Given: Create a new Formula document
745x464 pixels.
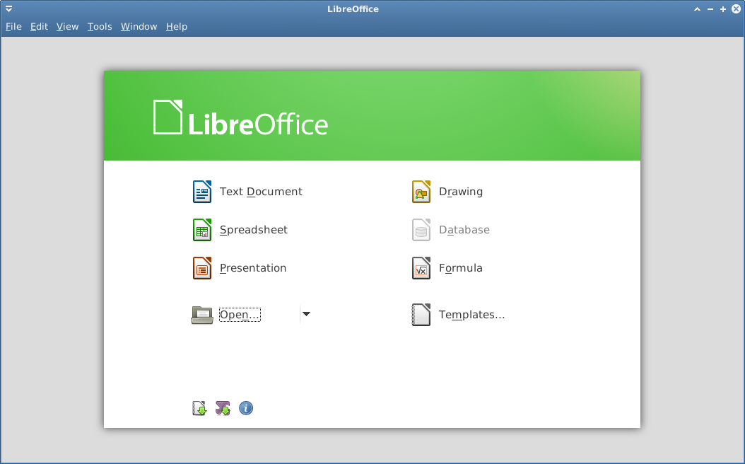Looking at the screenshot, I should click(x=447, y=268).
